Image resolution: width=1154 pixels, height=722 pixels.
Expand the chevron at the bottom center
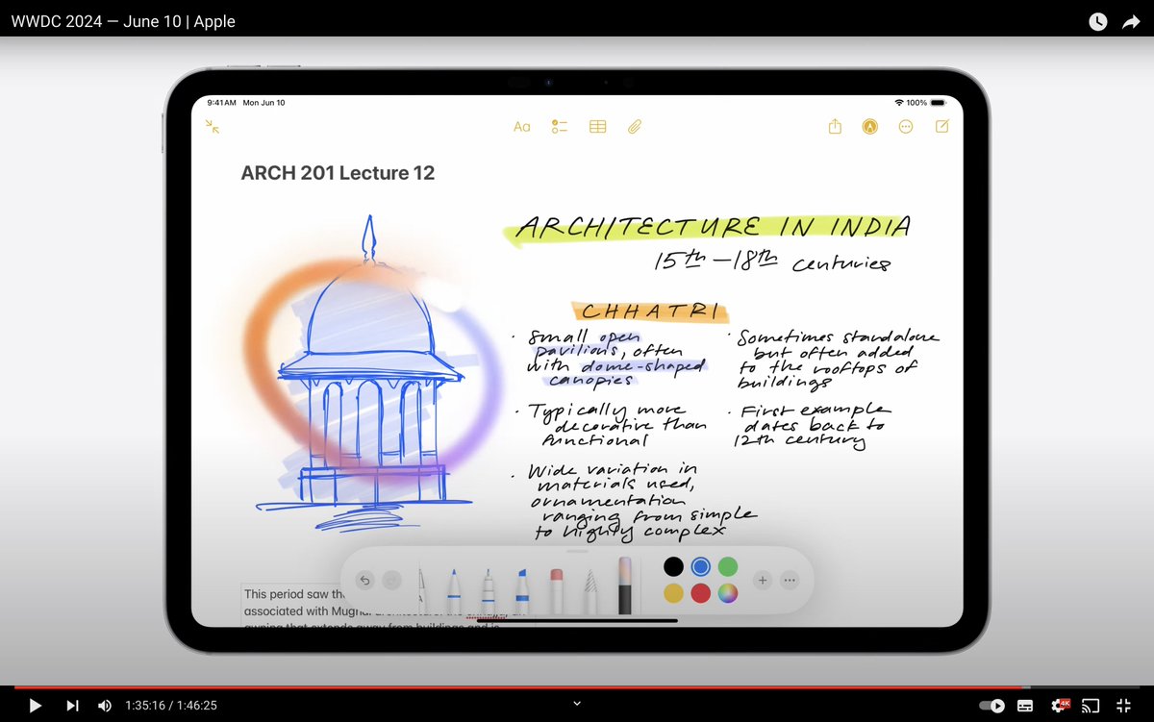[x=577, y=704]
